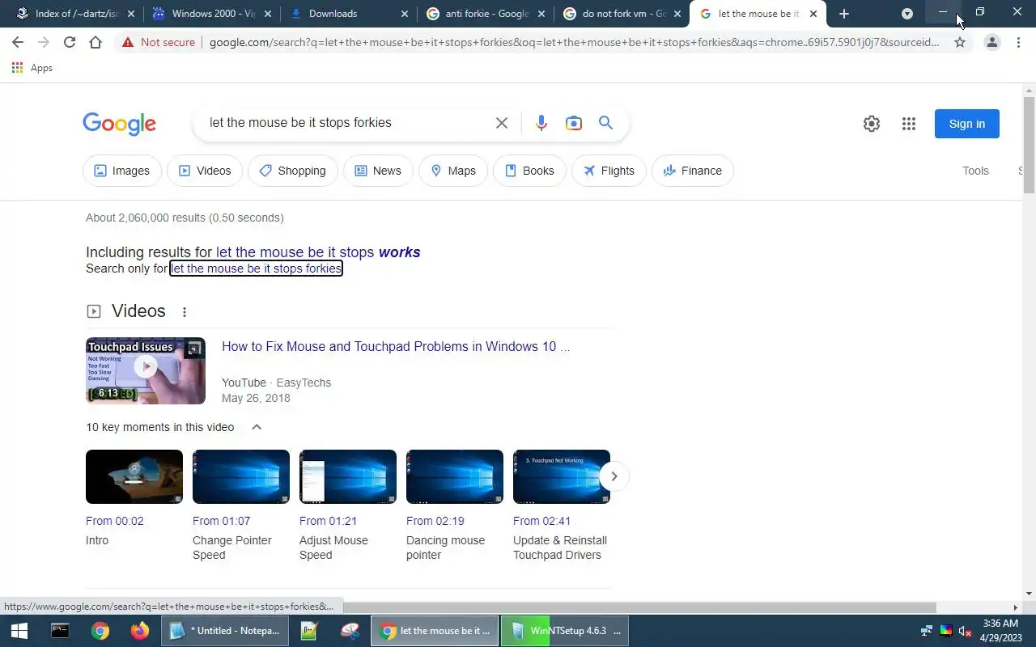Open How to Fix Mouse video link
The height and width of the screenshot is (647, 1036).
pyautogui.click(x=396, y=346)
